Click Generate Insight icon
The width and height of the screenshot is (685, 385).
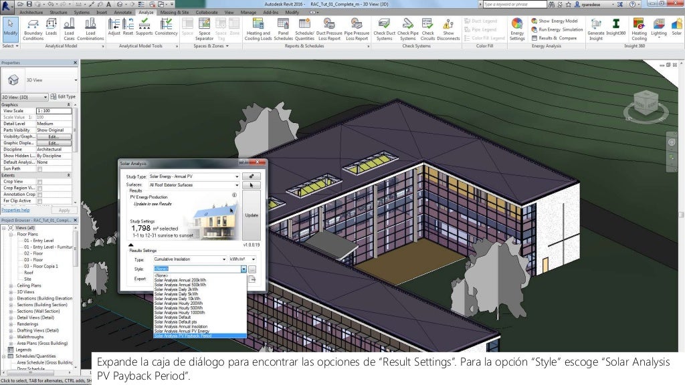(x=596, y=29)
